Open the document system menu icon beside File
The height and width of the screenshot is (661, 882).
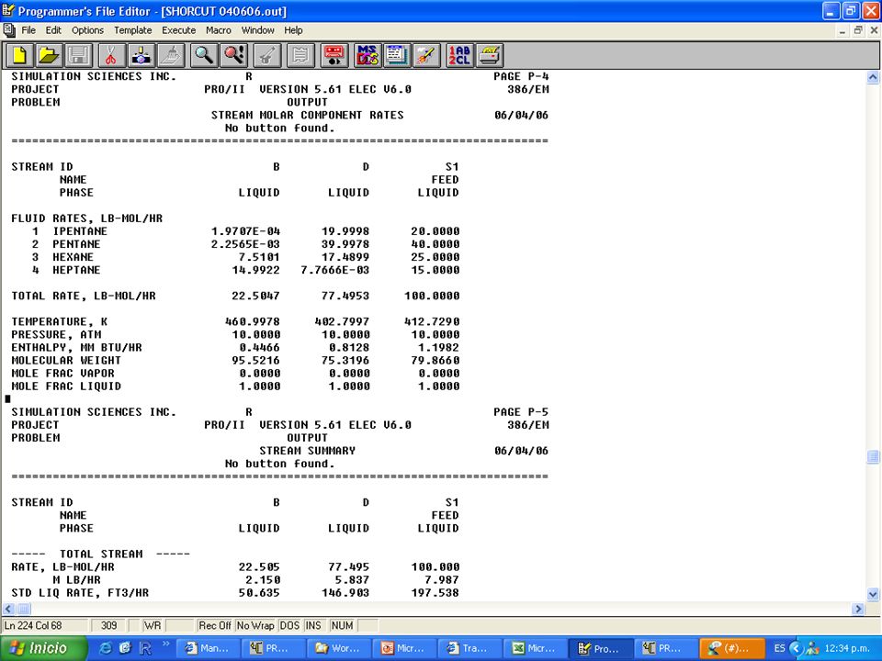pos(9,29)
